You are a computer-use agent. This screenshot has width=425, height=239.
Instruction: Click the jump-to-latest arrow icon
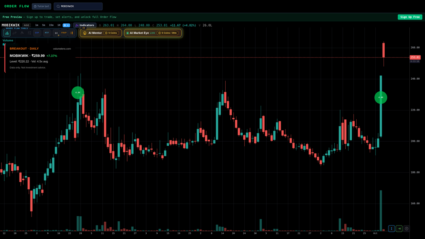coord(399,229)
